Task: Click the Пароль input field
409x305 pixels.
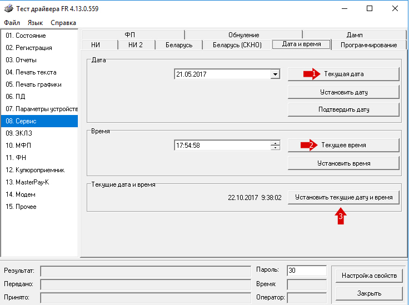Action: 307,271
